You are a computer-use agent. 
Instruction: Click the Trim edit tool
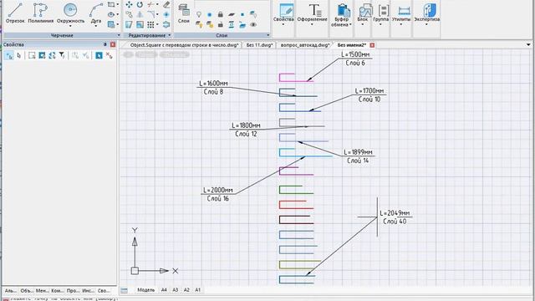coord(150,4)
